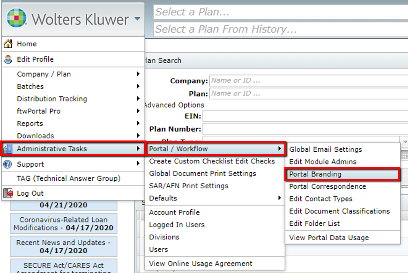
Task: Expand the Distribution Tracking submenu arrow
Action: click(x=138, y=98)
